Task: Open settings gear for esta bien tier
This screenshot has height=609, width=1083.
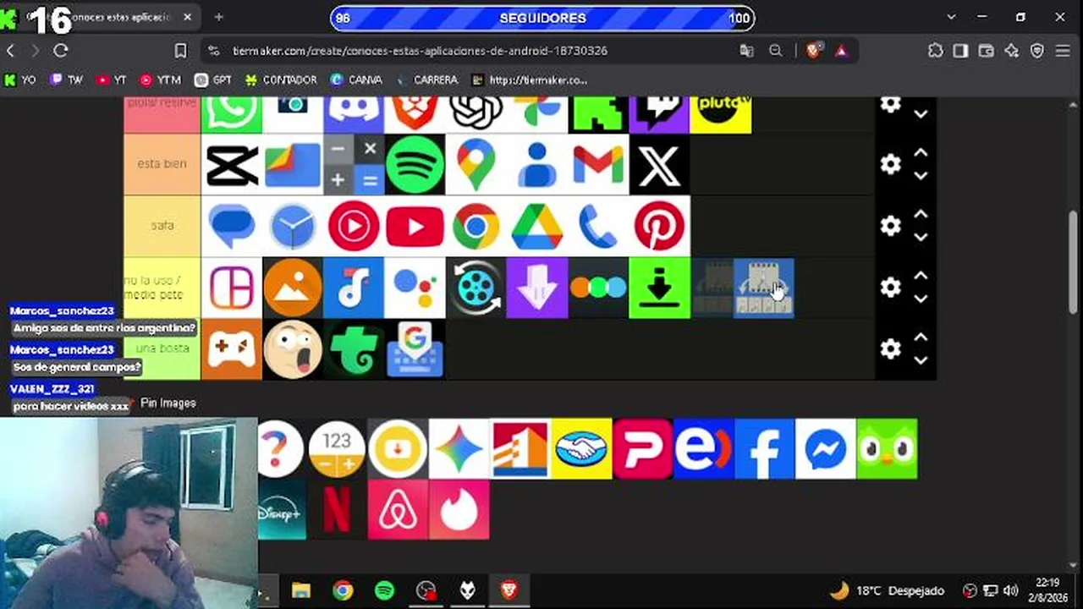Action: 890,164
